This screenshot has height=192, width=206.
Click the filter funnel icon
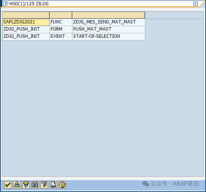(44, 185)
